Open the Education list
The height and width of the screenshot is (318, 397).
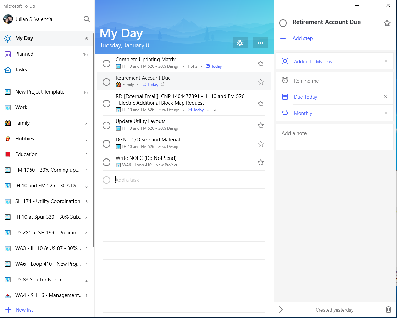click(47, 154)
